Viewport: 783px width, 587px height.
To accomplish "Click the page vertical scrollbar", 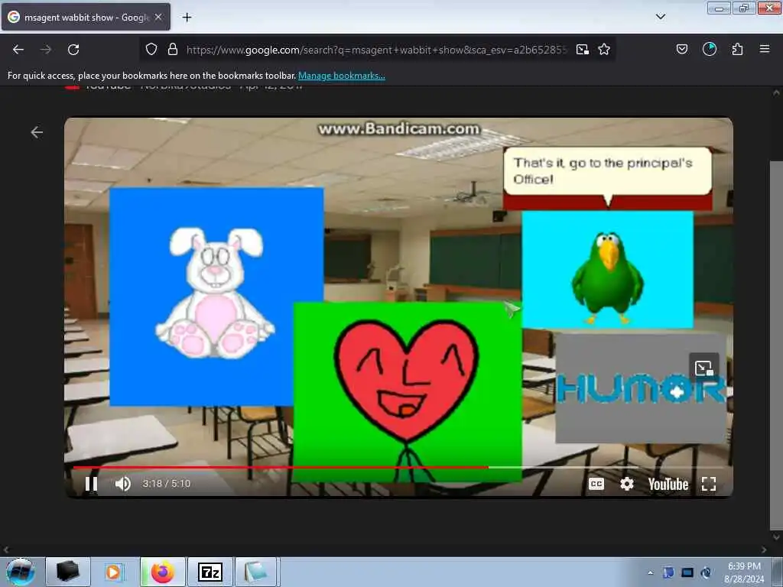I will tap(776, 345).
